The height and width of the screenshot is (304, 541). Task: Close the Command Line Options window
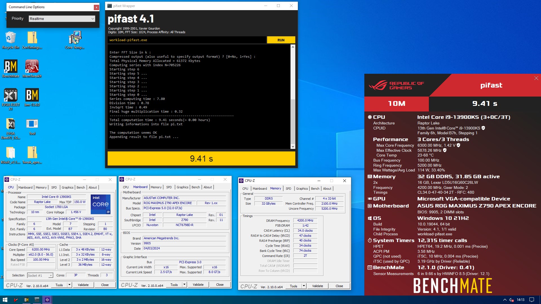pos(96,7)
